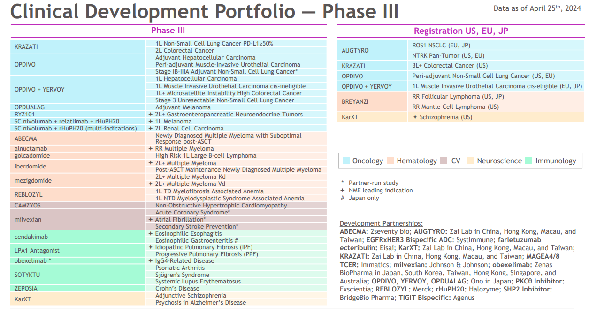Click the Development Partnerships underlined heading
The image size is (589, 314).
click(x=381, y=223)
